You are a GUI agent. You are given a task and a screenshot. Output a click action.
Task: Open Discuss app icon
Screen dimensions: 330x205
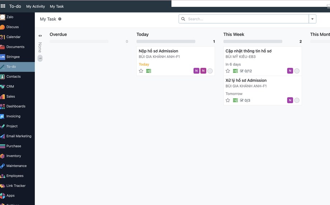(3, 27)
